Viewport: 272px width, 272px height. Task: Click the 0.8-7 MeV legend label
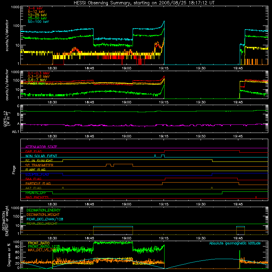(x=37, y=80)
